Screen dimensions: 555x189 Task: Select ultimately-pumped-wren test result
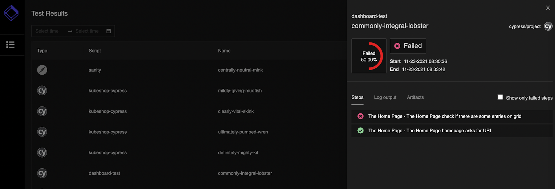(243, 132)
